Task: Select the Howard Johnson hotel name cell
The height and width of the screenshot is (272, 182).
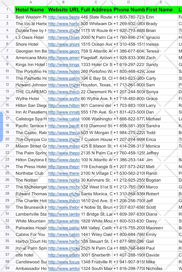Action: [31, 85]
